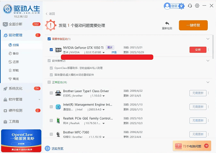Open 详情 link for NVIDIA driver
The image size is (216, 153).
click(x=114, y=52)
